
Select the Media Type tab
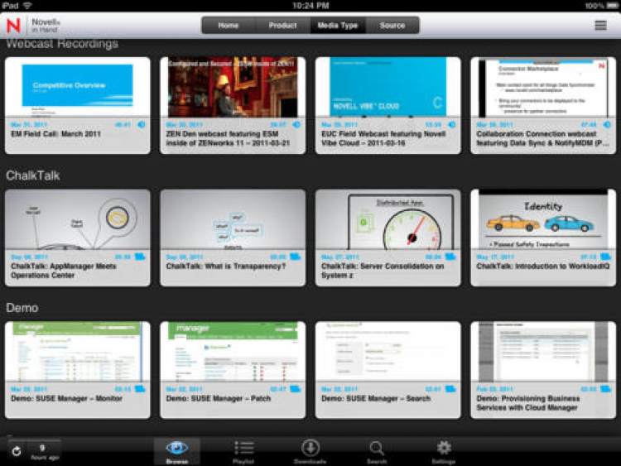tap(338, 26)
